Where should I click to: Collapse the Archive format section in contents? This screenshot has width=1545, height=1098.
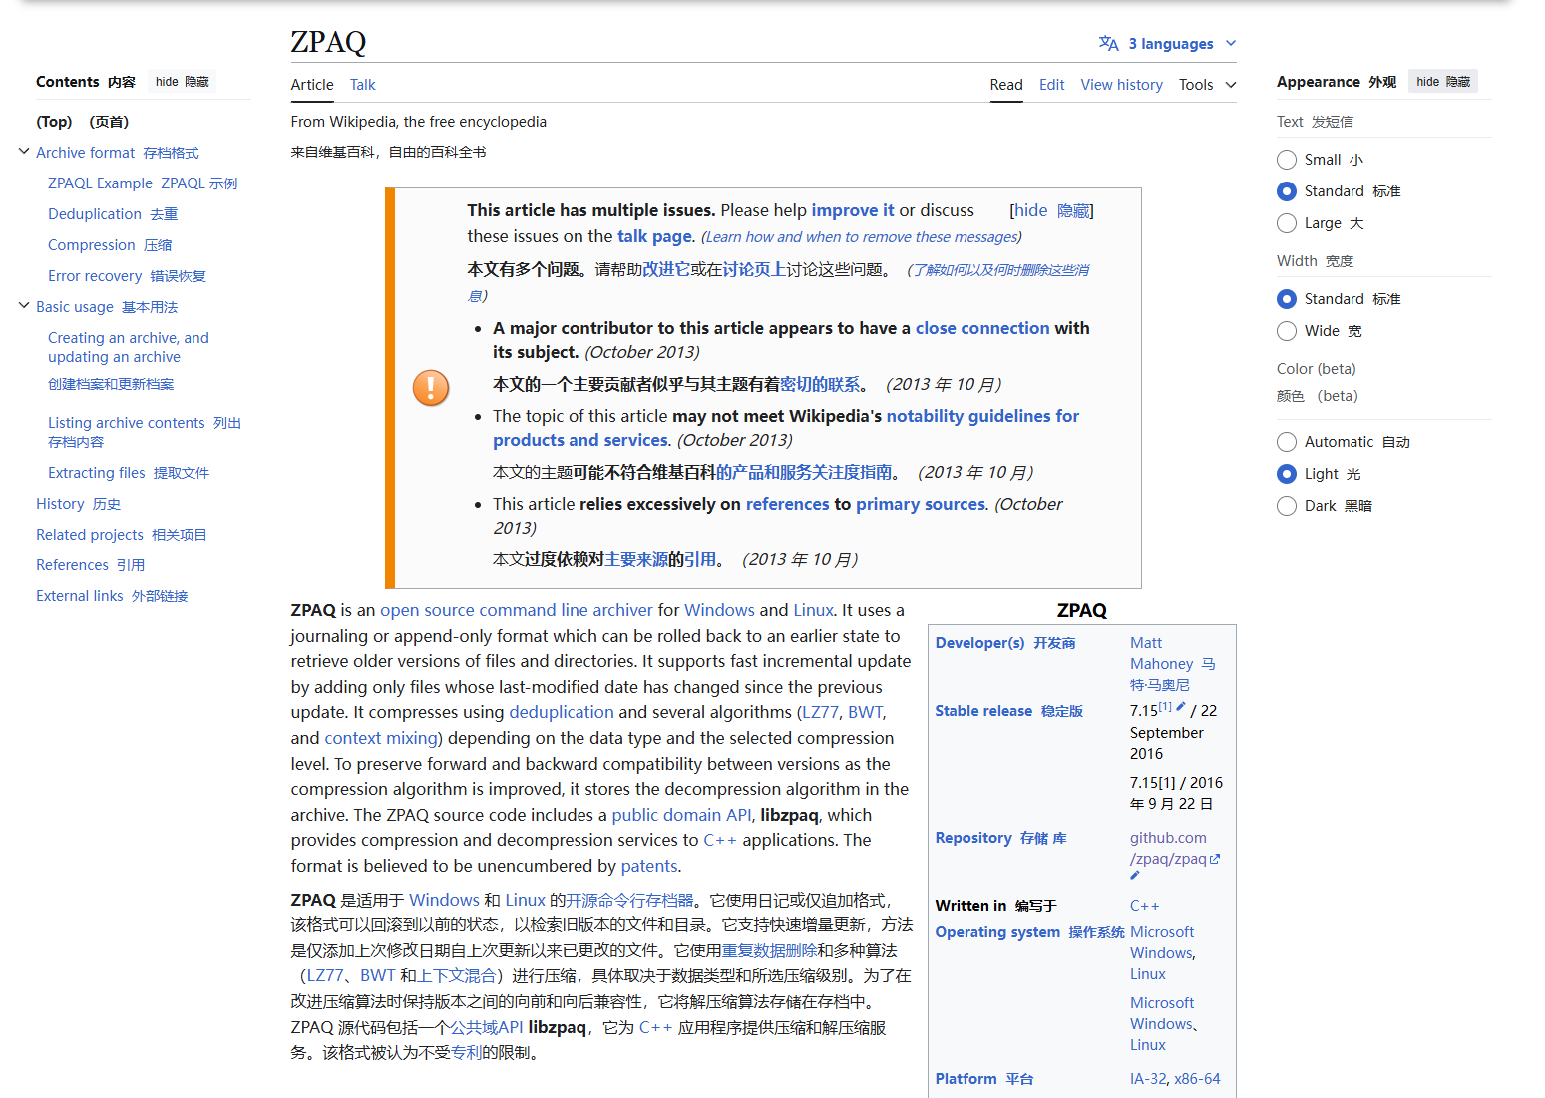coord(24,152)
